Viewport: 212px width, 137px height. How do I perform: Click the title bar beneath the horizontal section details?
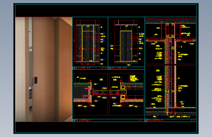click(x=108, y=120)
